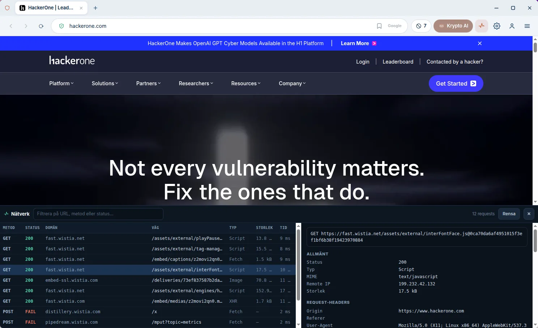The image size is (538, 328).
Task: Bookmark this page with the bookmark icon
Action: [379, 26]
